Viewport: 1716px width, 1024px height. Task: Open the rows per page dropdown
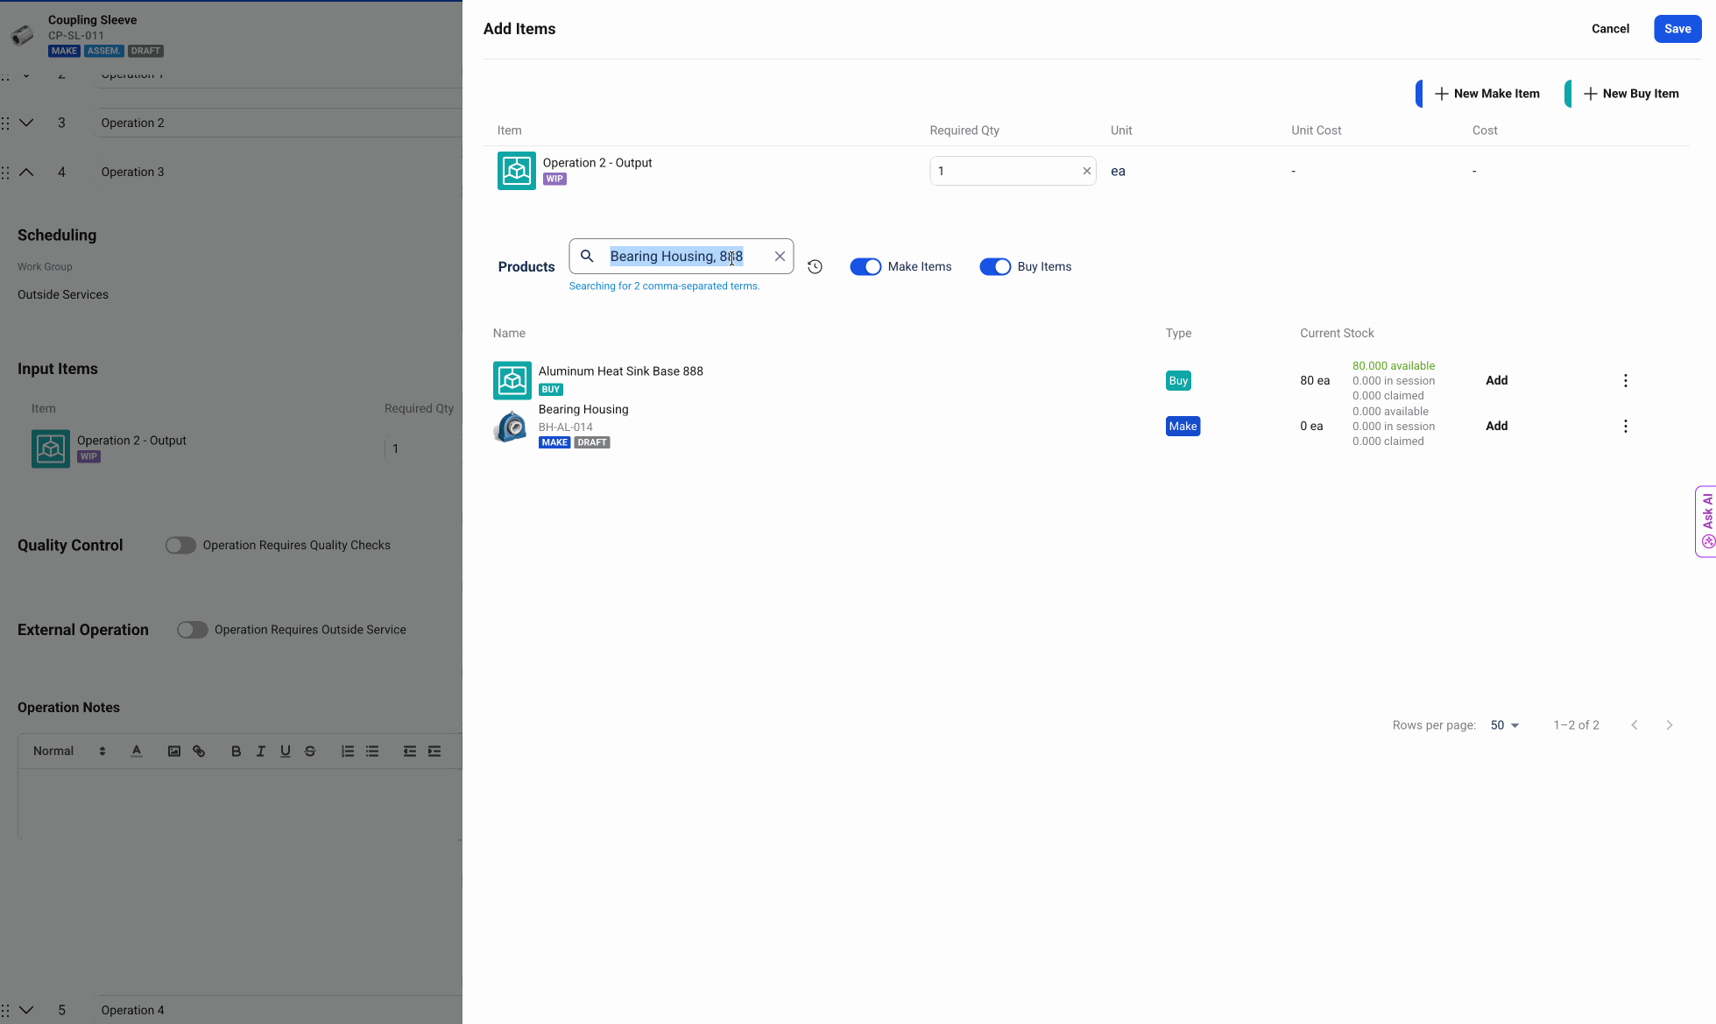[x=1504, y=725]
